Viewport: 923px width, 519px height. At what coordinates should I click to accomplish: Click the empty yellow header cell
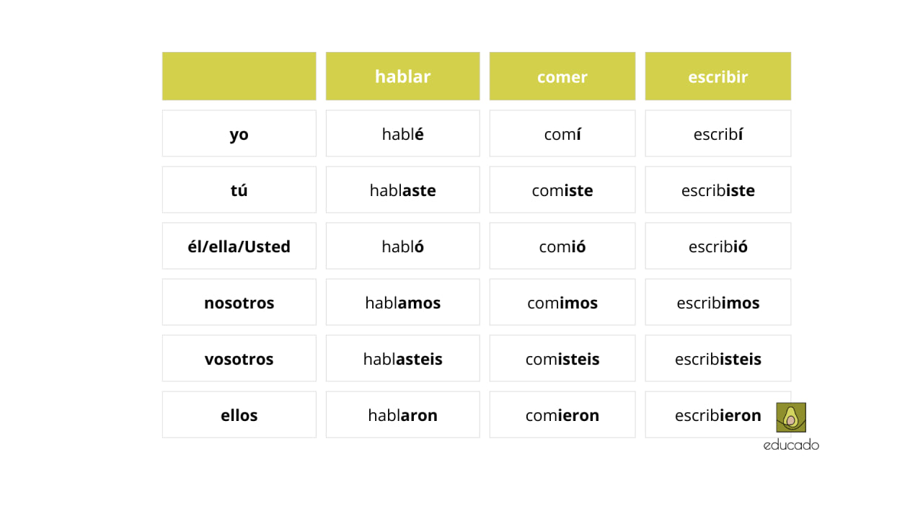(239, 76)
